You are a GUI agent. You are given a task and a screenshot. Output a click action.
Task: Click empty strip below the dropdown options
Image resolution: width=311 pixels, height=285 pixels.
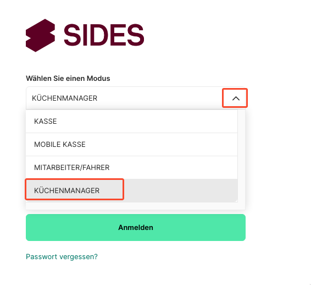point(136,206)
